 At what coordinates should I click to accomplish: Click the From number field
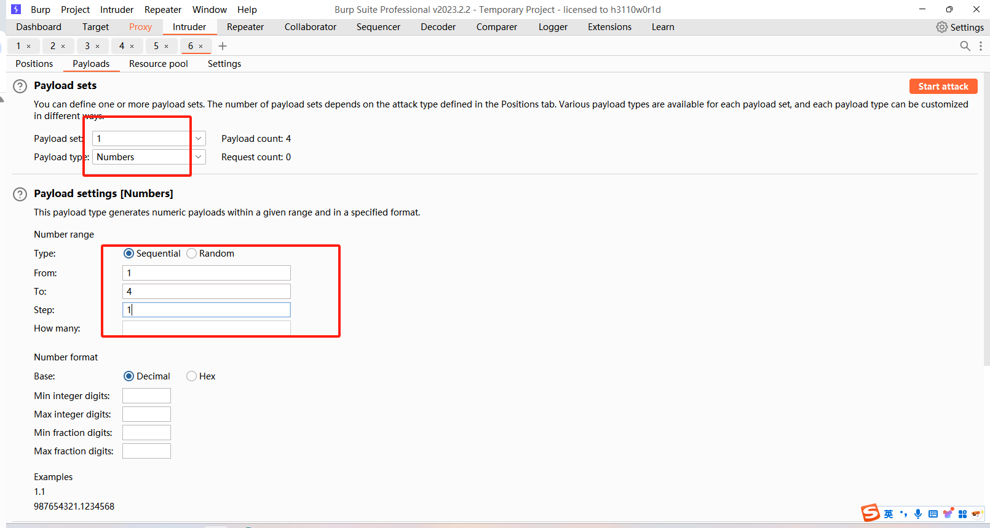coord(207,273)
